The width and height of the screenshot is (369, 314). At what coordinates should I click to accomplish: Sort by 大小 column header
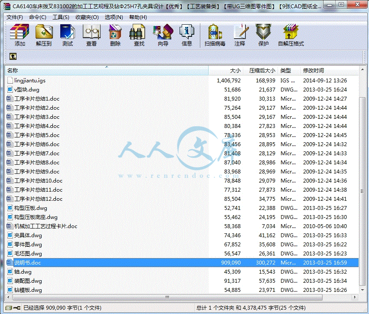225,70
